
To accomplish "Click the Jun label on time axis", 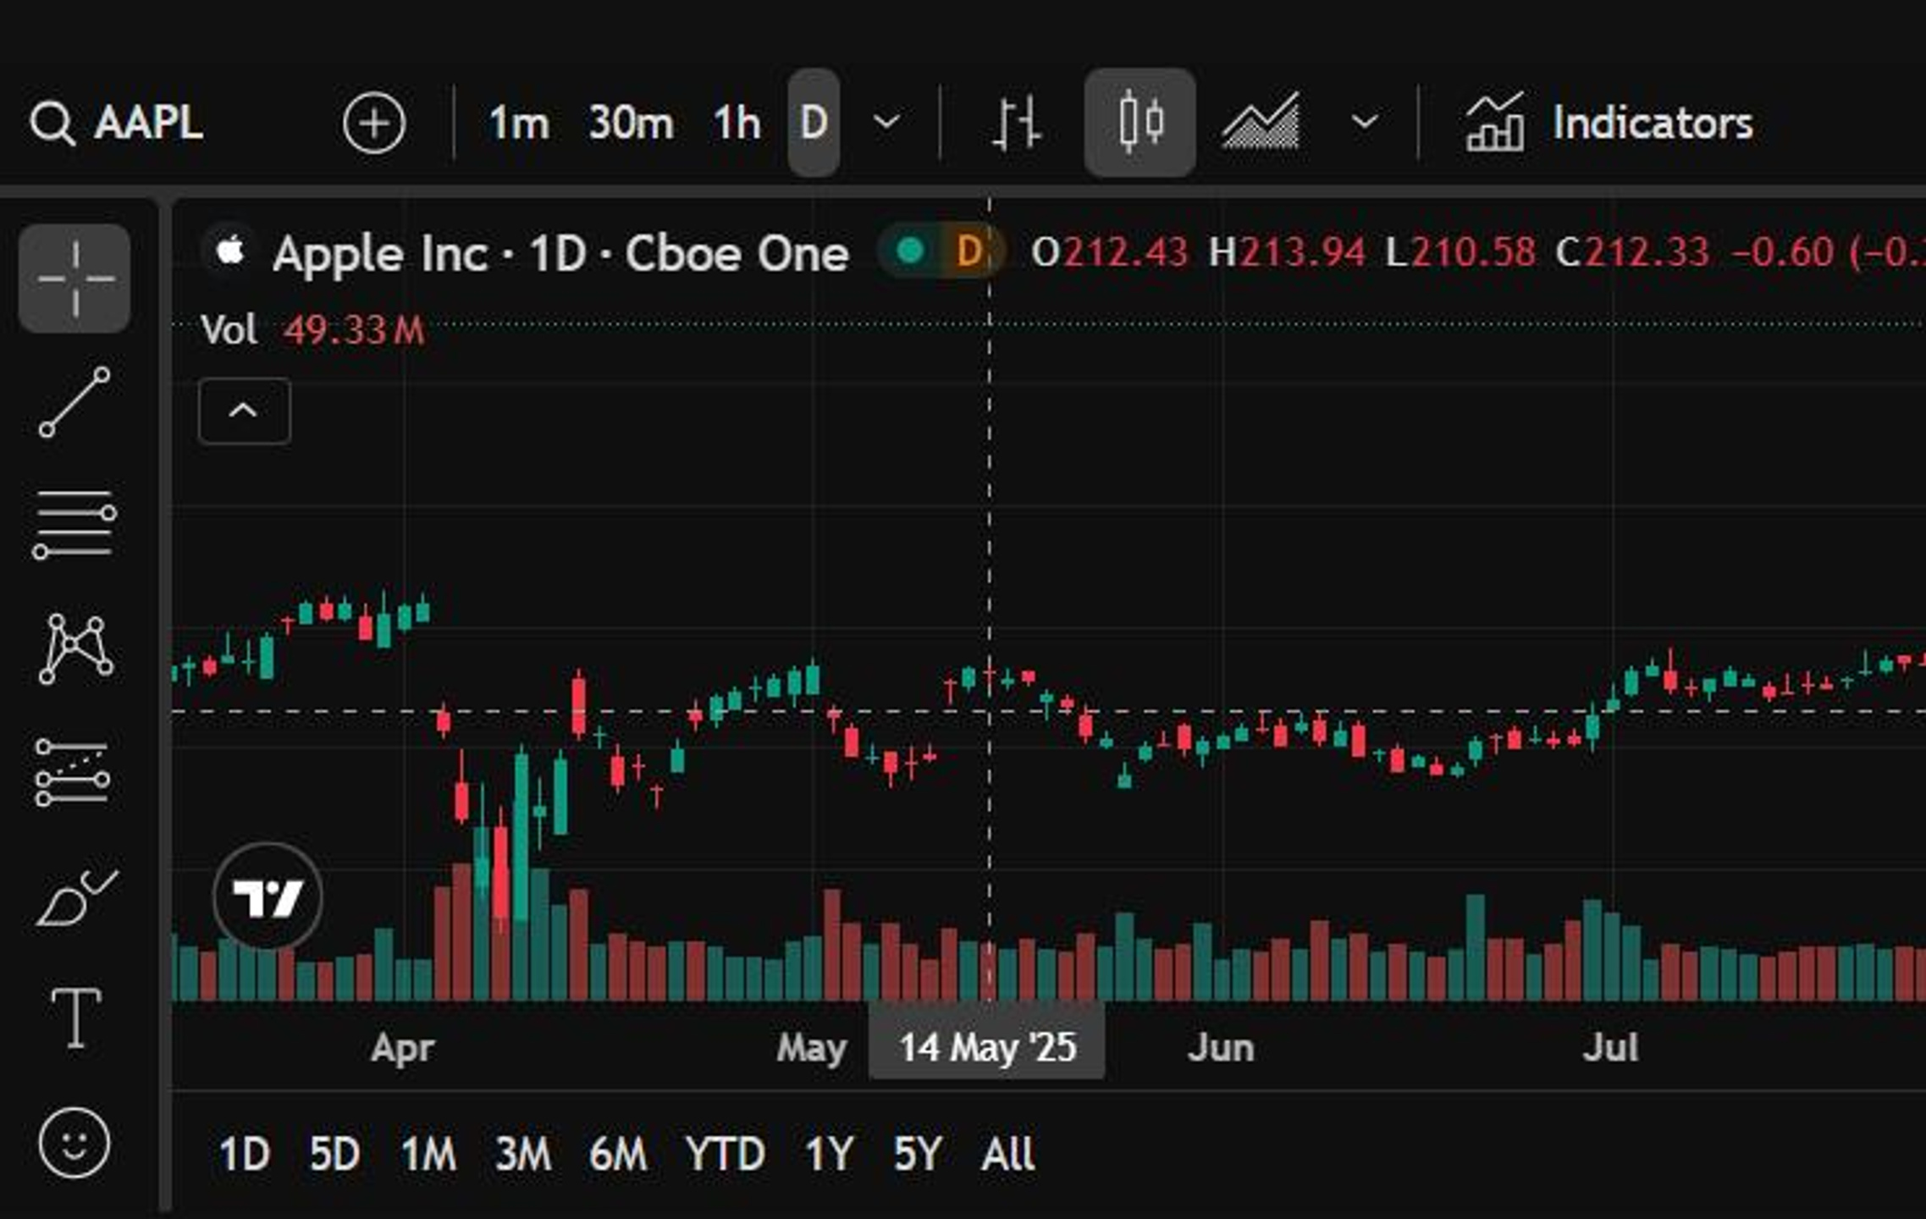I will tap(1221, 1048).
